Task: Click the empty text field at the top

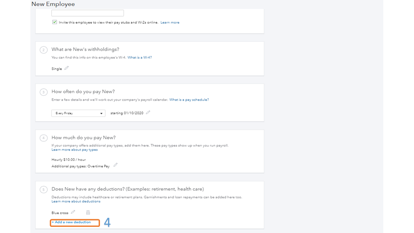Action: point(87,13)
